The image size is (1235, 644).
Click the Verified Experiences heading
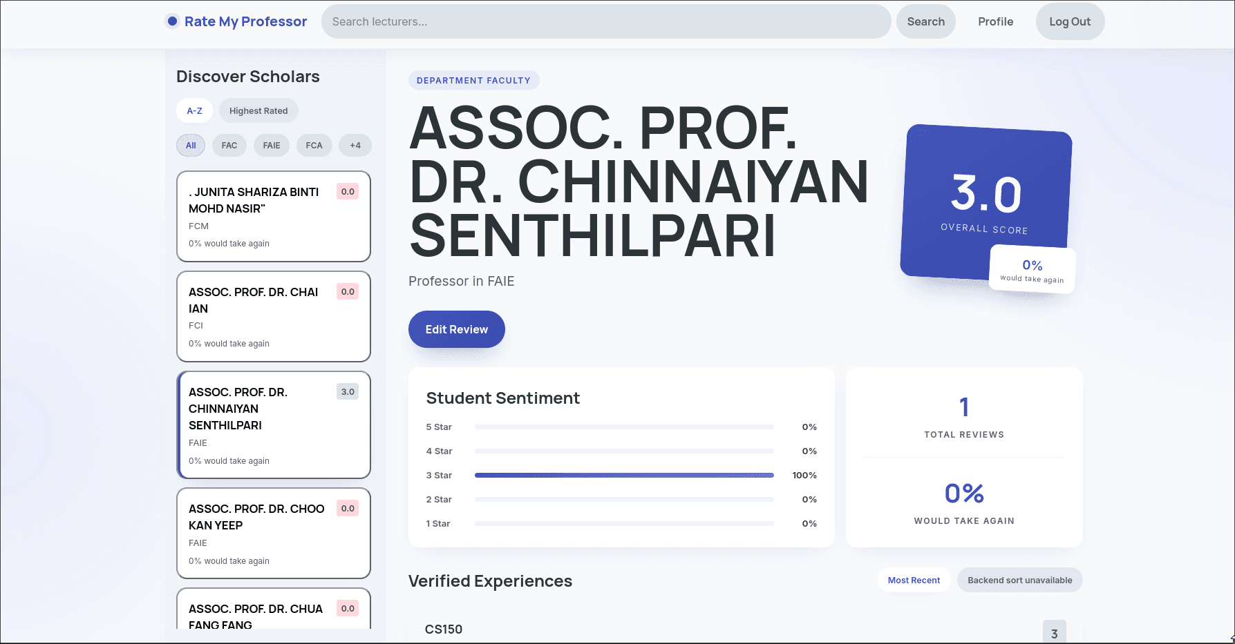coord(490,580)
